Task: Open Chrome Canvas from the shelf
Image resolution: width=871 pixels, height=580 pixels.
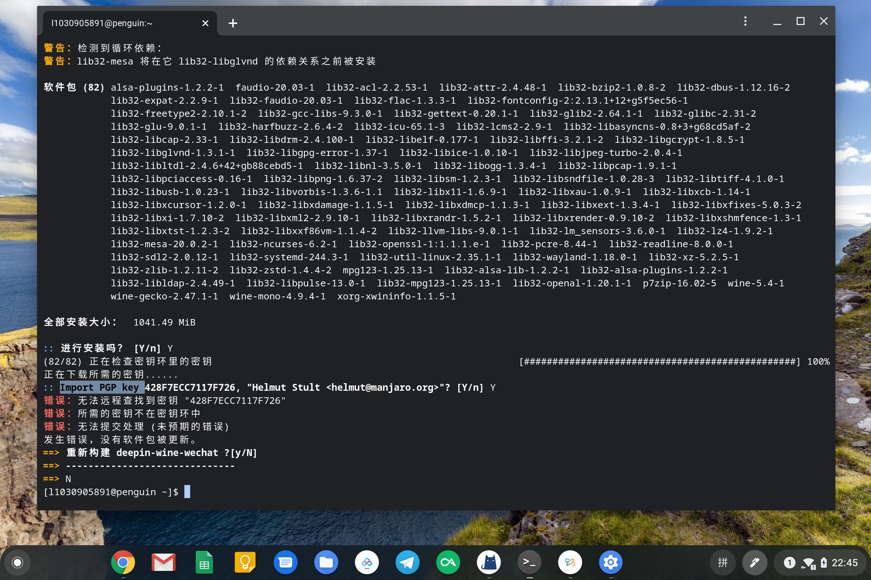Action: click(448, 563)
